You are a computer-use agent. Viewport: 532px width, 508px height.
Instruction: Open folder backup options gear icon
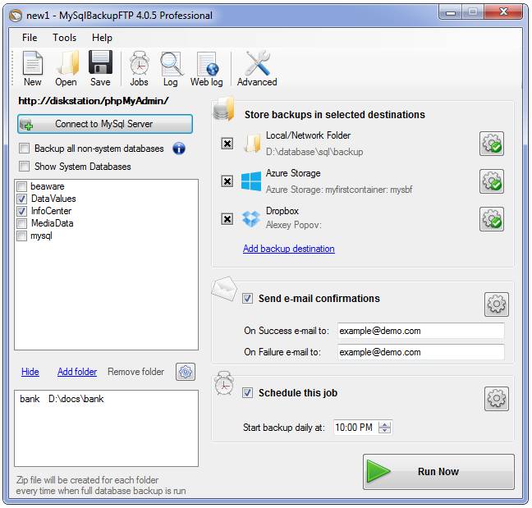pos(186,372)
